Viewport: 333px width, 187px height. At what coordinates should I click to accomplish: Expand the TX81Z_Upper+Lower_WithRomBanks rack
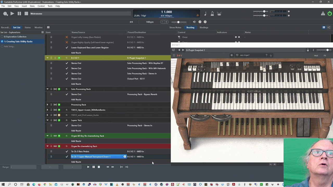pos(47,110)
